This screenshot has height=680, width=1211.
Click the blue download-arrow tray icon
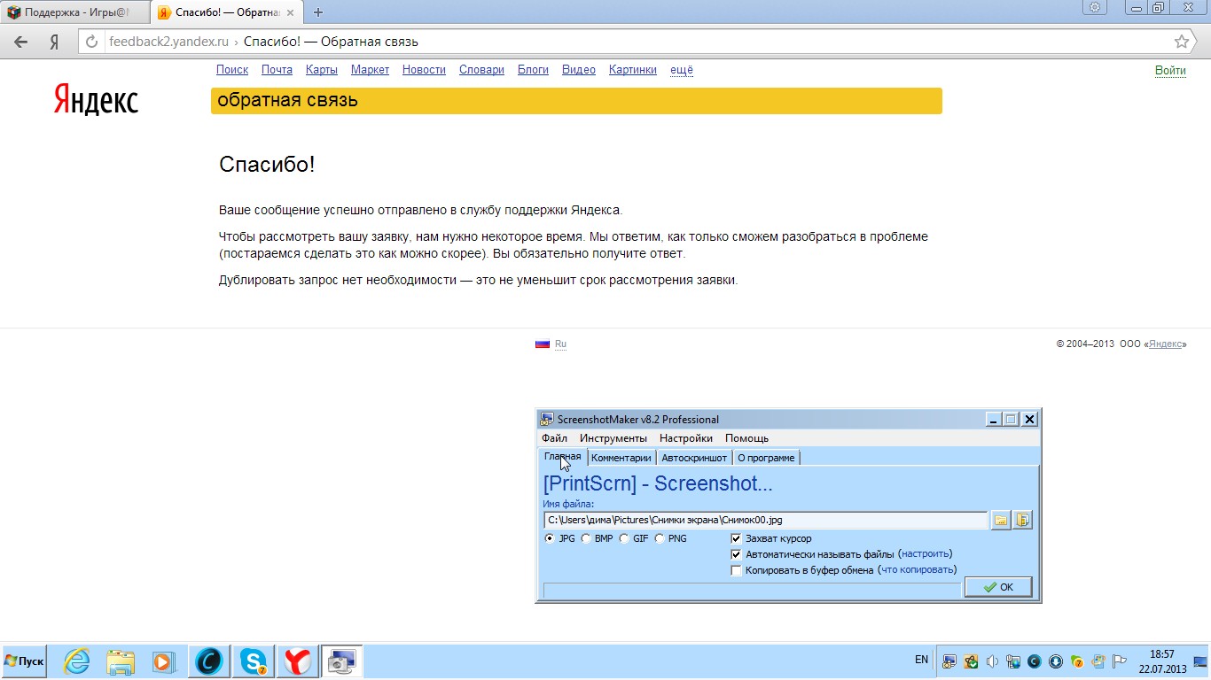tap(1056, 661)
